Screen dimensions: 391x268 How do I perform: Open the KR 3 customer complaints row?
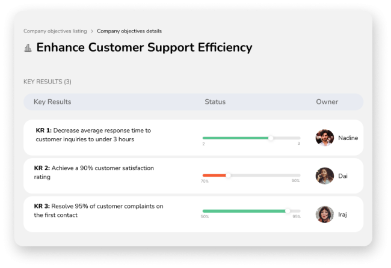point(99,210)
